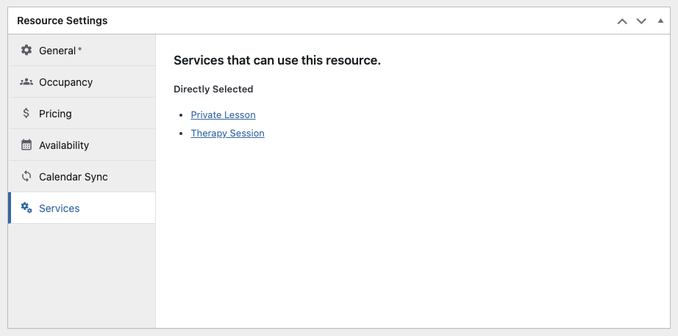Image resolution: width=678 pixels, height=336 pixels.
Task: Click the Resource Settings panel title
Action: click(x=63, y=21)
